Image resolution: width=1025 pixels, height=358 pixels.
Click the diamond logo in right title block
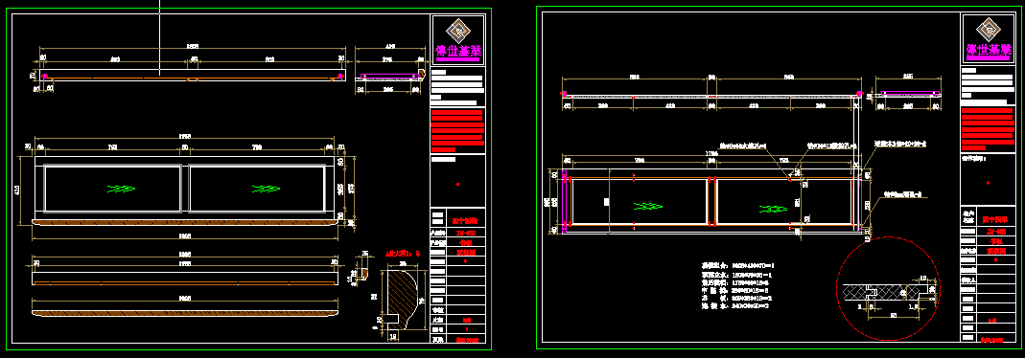coord(989,30)
